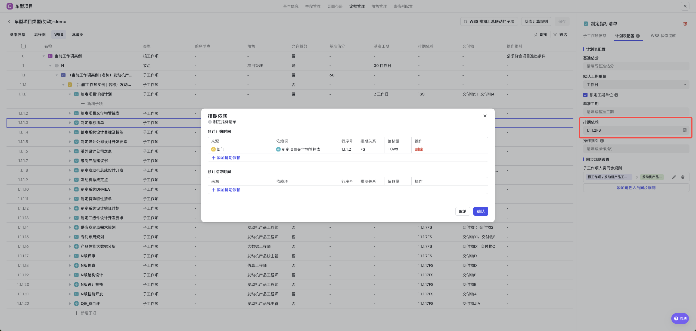
Task: Go back using the arrow beside 车型项目类型
Action: tap(9, 21)
